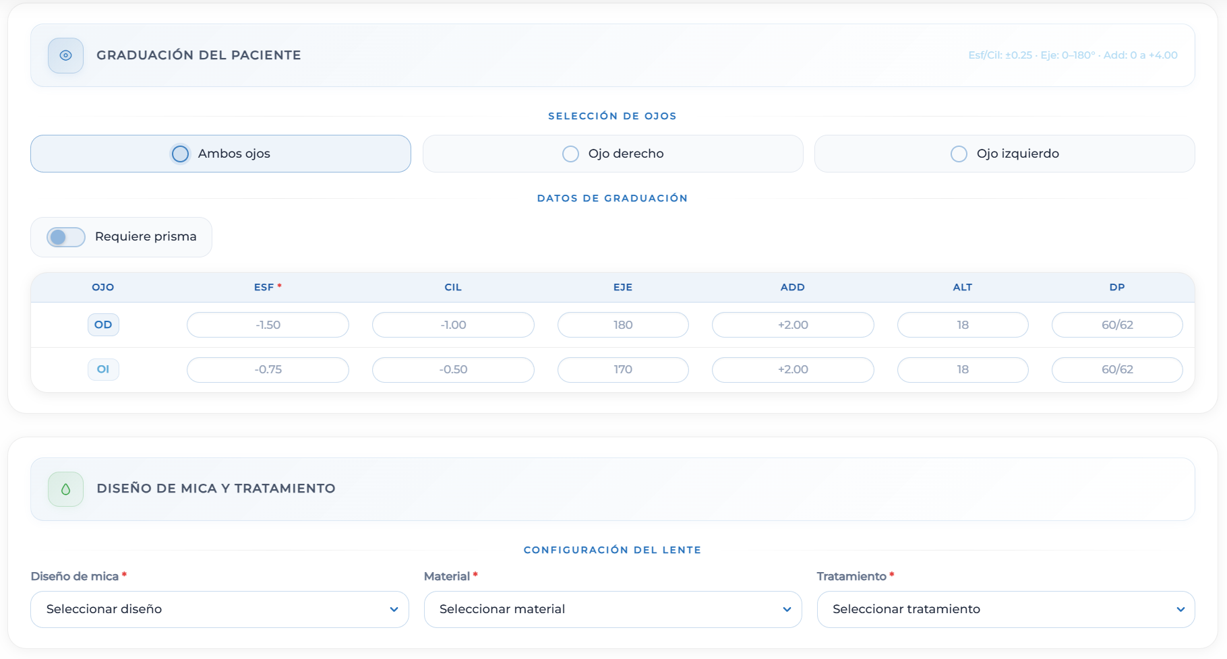Image resolution: width=1227 pixels, height=659 pixels.
Task: Pick the Ojo izquierdo radio option
Action: pos(959,154)
